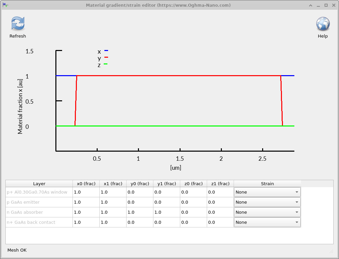Select z0 cell of Al0.30Ga0.70As window row
Image resolution: width=339 pixels, height=259 pixels.
(x=193, y=192)
